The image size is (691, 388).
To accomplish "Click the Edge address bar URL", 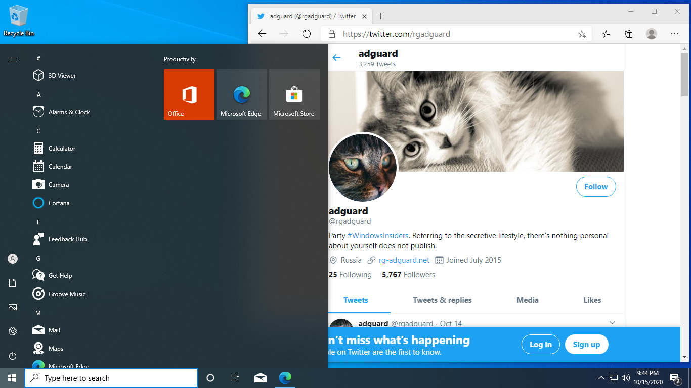I will (397, 34).
